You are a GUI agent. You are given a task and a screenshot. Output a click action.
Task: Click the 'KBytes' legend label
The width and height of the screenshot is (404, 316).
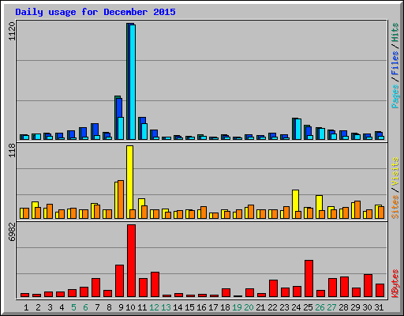(395, 284)
